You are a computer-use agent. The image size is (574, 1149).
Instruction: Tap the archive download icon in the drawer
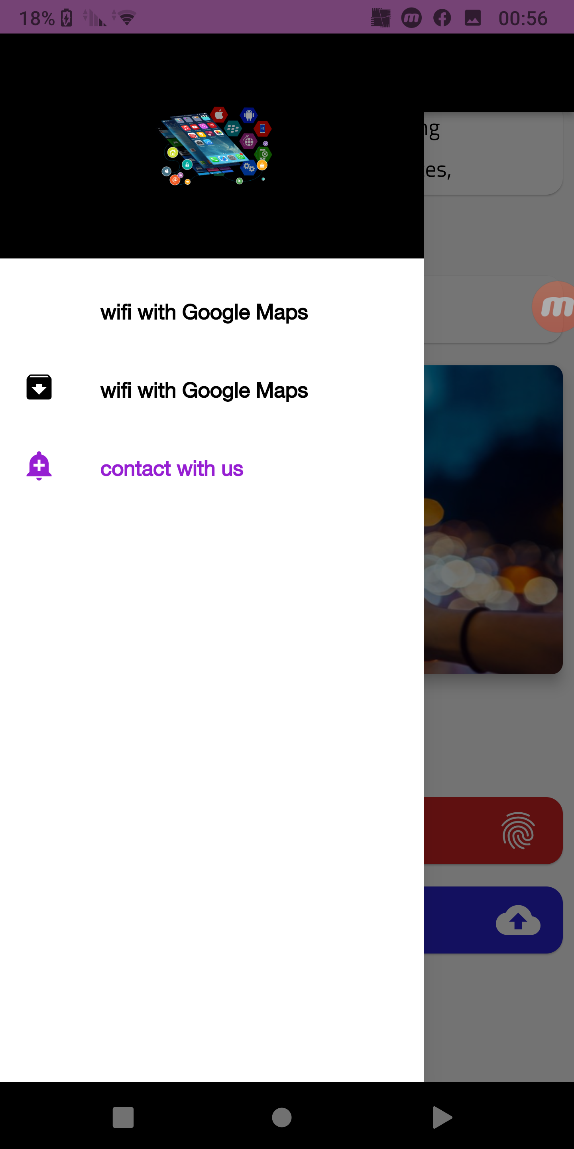click(x=39, y=387)
